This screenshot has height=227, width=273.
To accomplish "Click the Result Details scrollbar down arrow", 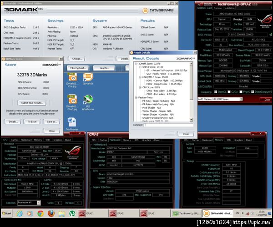I will (191, 120).
